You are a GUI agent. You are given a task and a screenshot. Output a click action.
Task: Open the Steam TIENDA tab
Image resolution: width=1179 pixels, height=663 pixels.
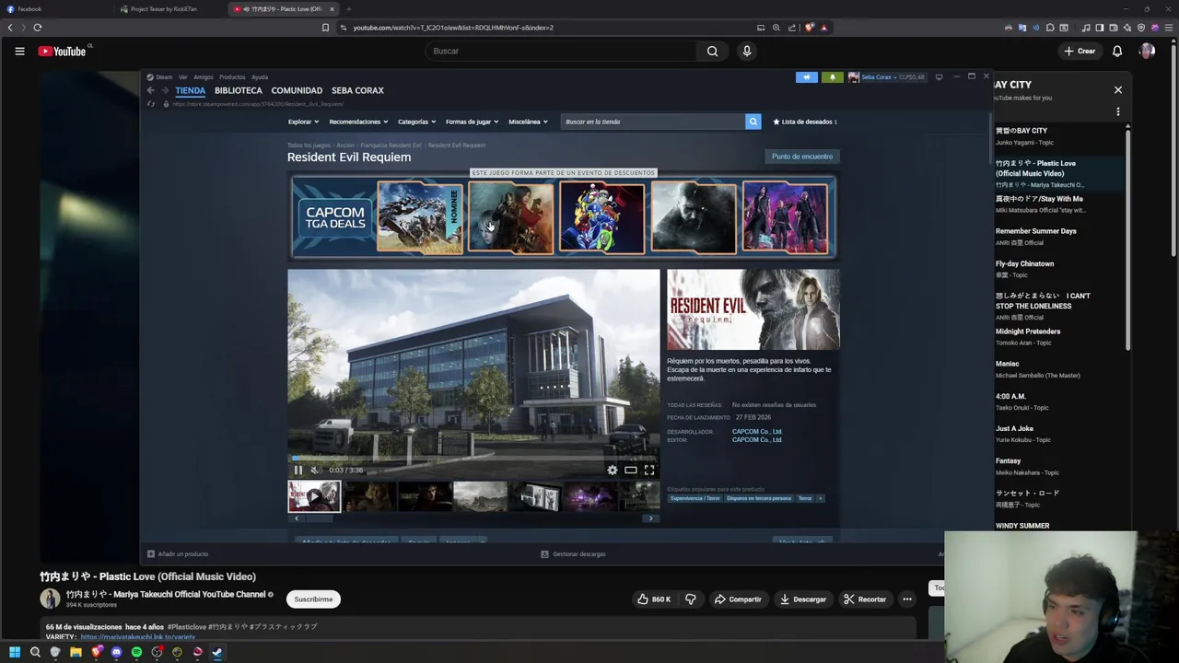coord(190,90)
